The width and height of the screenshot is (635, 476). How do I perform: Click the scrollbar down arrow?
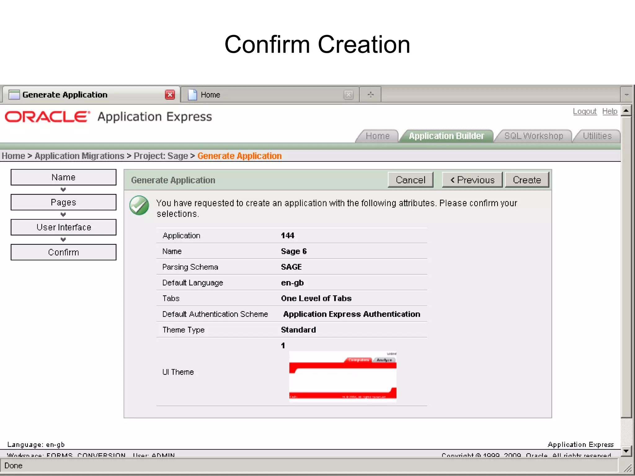[626, 451]
